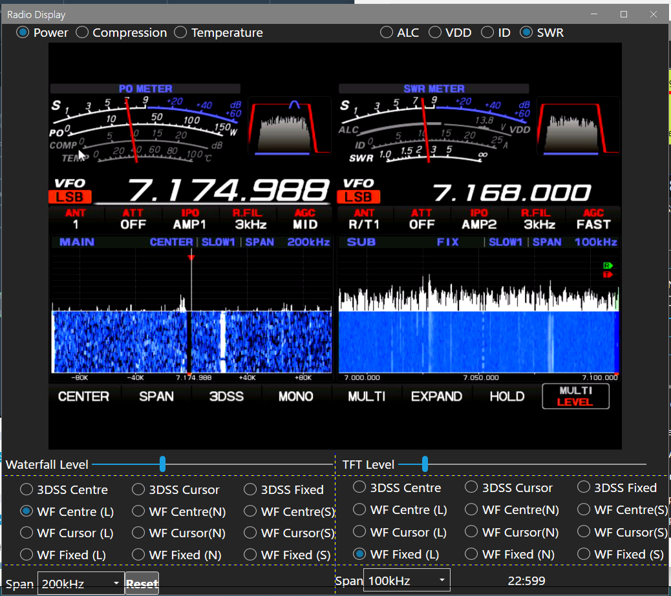
Task: Click the red marker triangle in the MAIN scope
Action: click(191, 258)
